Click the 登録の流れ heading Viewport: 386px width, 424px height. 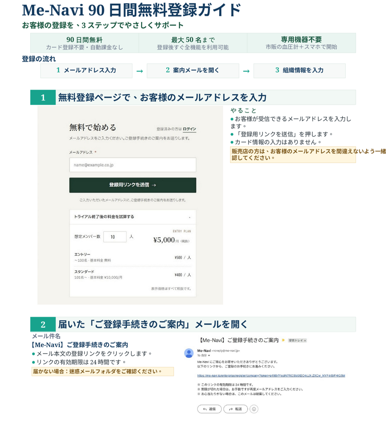click(x=39, y=59)
